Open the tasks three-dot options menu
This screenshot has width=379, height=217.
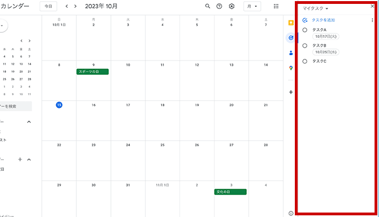372,20
